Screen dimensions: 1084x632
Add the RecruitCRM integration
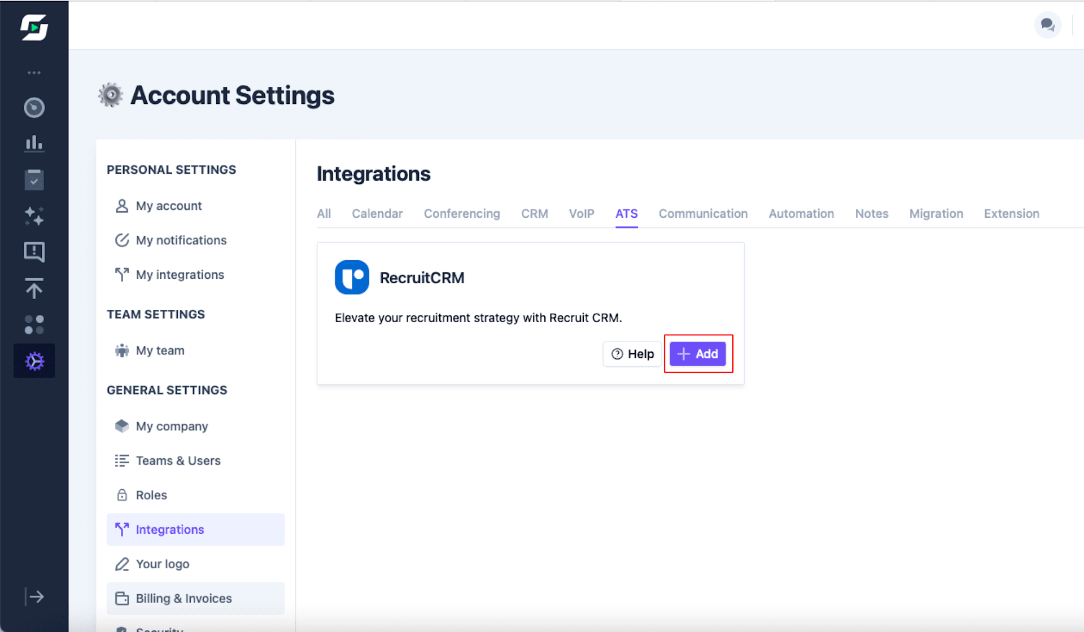click(x=698, y=354)
